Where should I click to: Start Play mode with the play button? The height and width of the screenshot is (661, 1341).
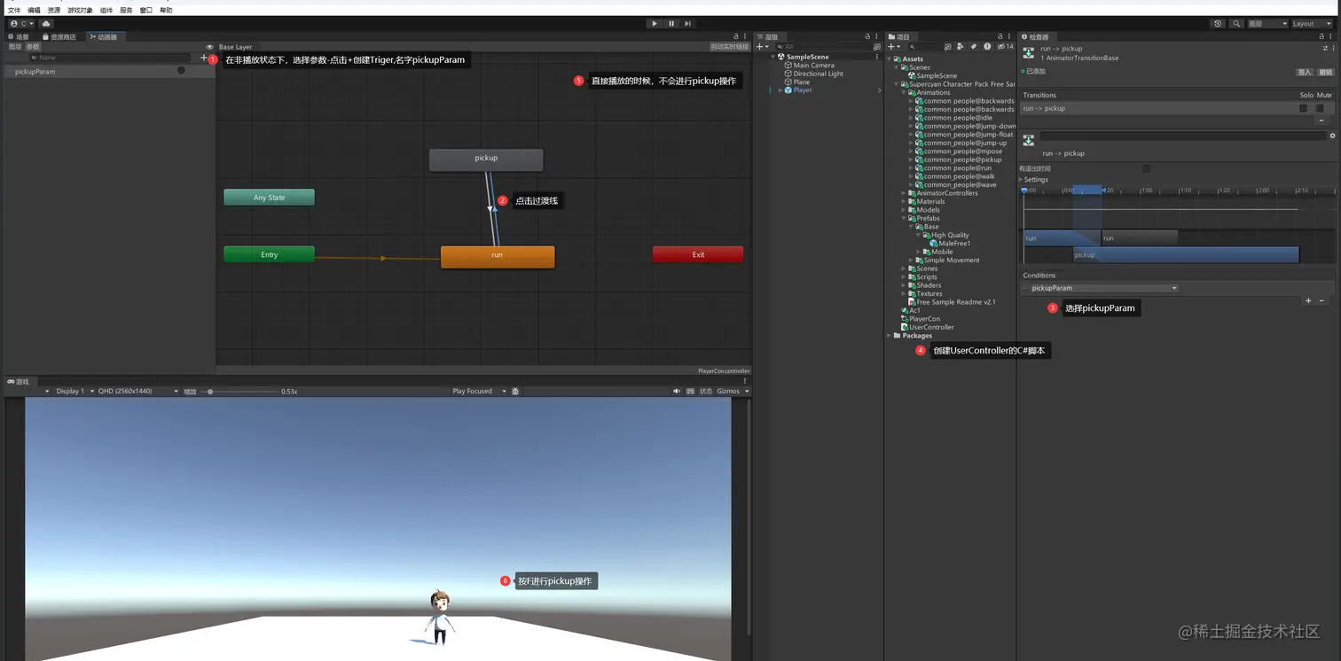tap(655, 24)
